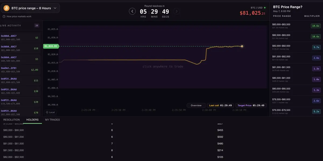Go to previous round with left arrow
The height and width of the screenshot is (161, 323).
pyautogui.click(x=132, y=11)
